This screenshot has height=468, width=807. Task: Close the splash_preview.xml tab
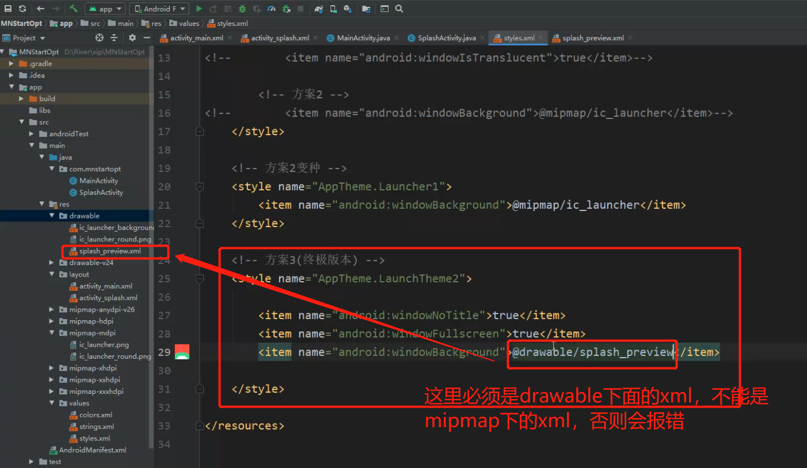630,38
